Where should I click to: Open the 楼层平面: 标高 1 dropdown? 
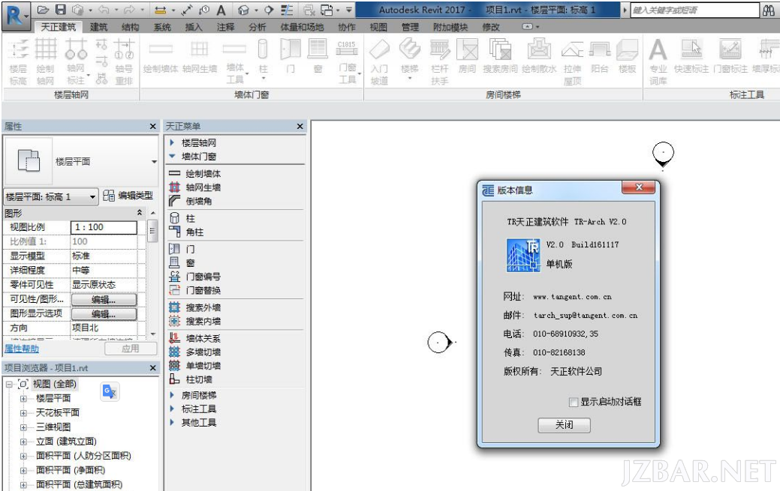coord(51,197)
